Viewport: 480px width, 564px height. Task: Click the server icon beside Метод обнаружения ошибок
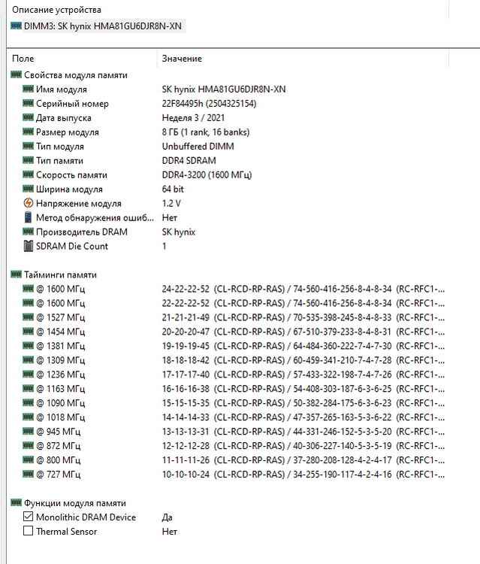(28, 217)
